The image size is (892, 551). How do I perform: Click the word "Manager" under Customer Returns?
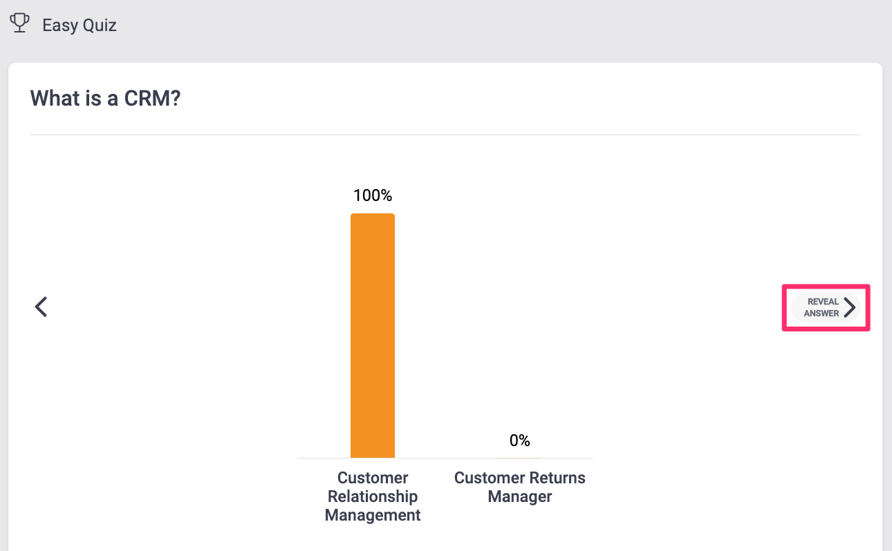[x=519, y=496]
